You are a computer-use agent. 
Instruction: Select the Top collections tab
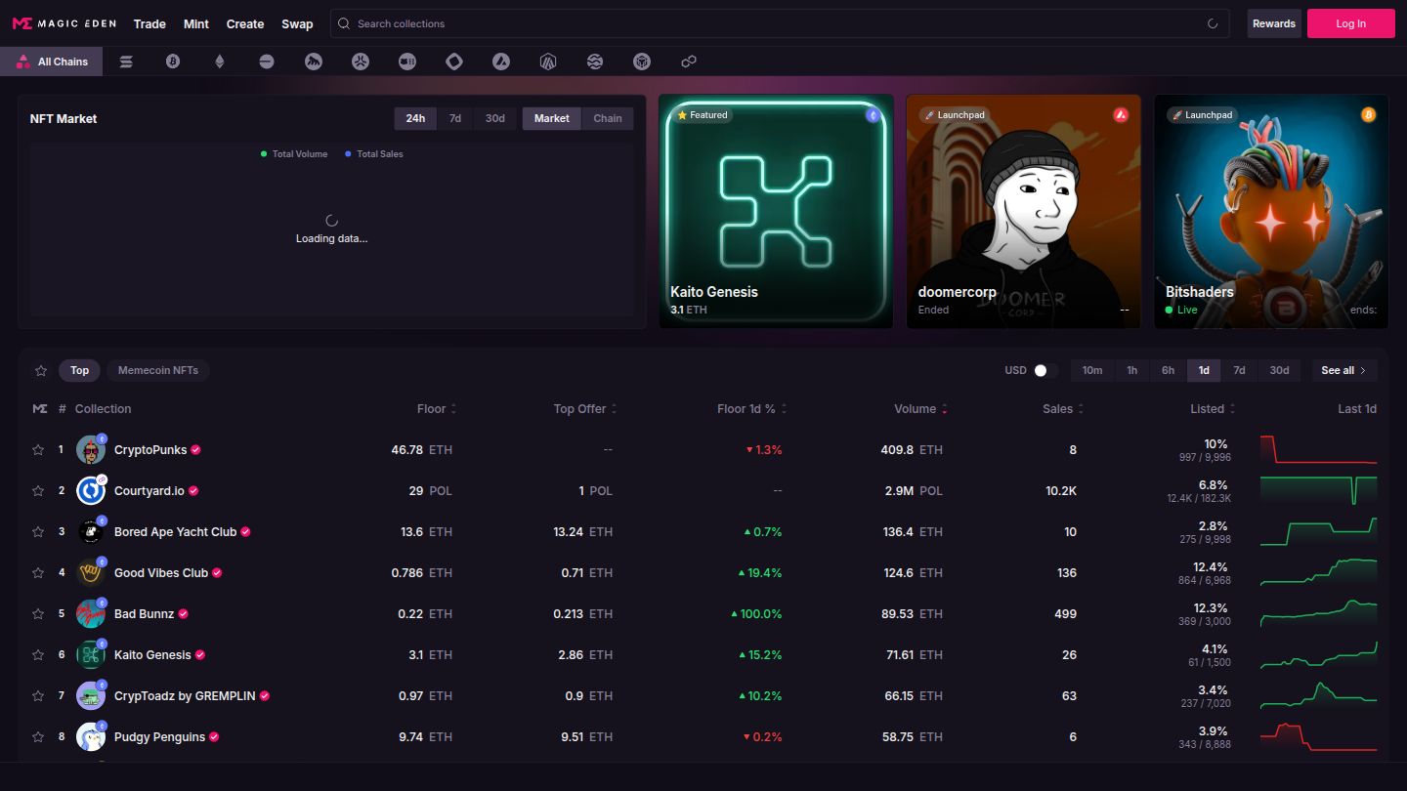coord(80,370)
